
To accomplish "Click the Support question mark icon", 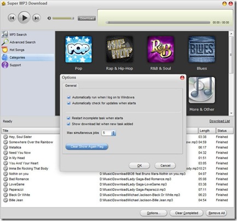I will coord(5,65).
